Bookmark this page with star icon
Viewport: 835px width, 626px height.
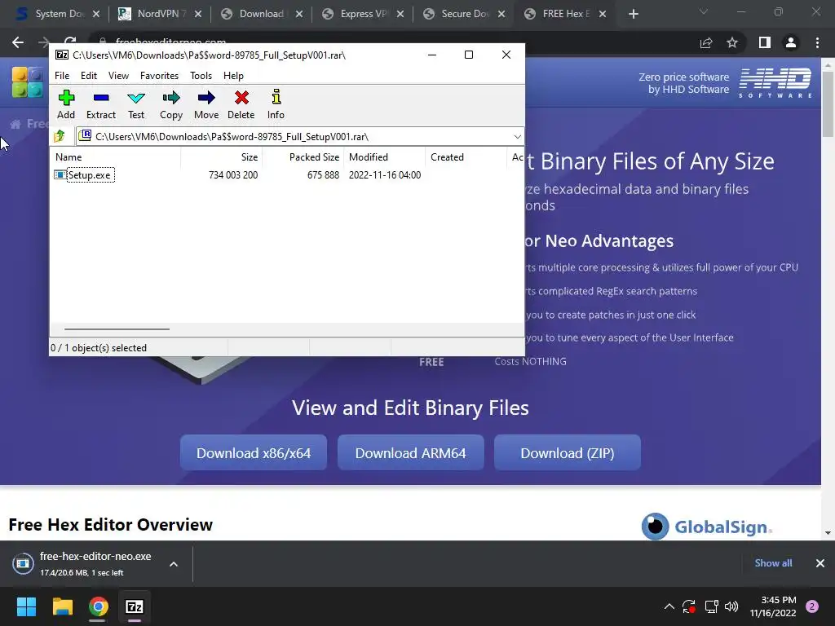(x=732, y=42)
